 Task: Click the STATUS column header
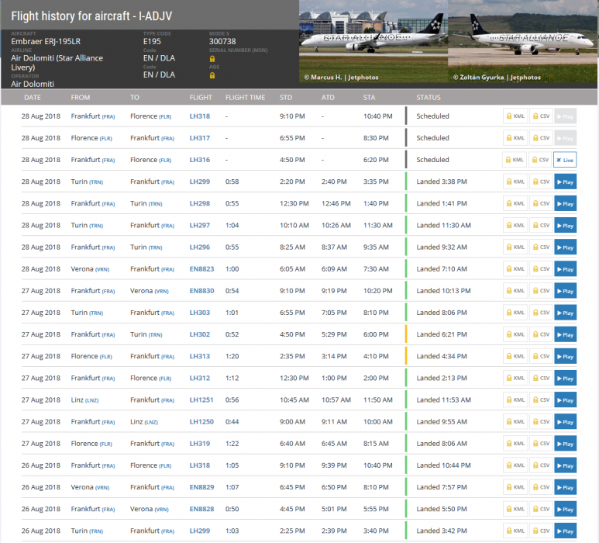click(x=429, y=98)
